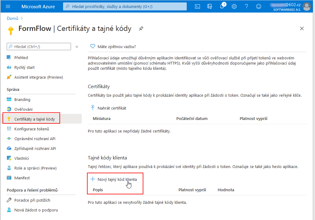Go to Manifest in sidebar
The image size is (315, 220).
click(x=22, y=178)
